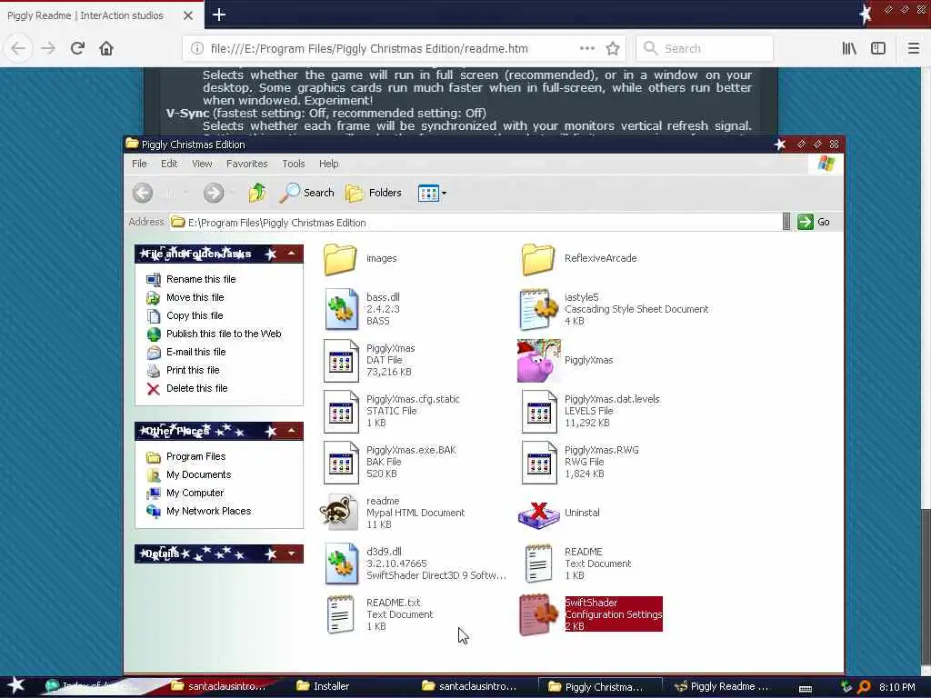
Task: Open the Edit menu
Action: [169, 164]
